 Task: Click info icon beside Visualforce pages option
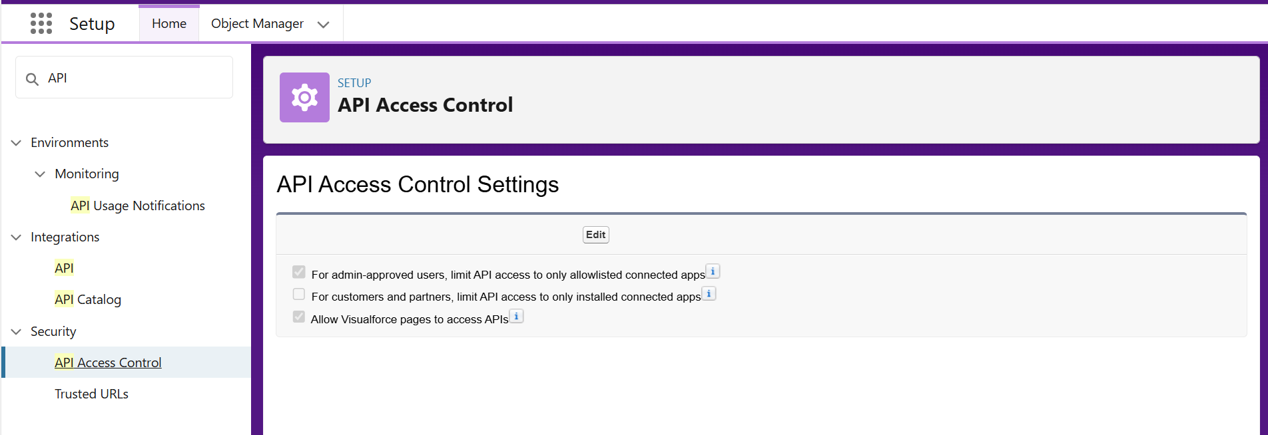point(516,316)
